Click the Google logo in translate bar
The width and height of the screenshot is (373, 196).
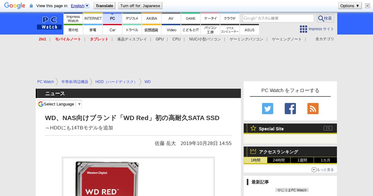click(15, 6)
